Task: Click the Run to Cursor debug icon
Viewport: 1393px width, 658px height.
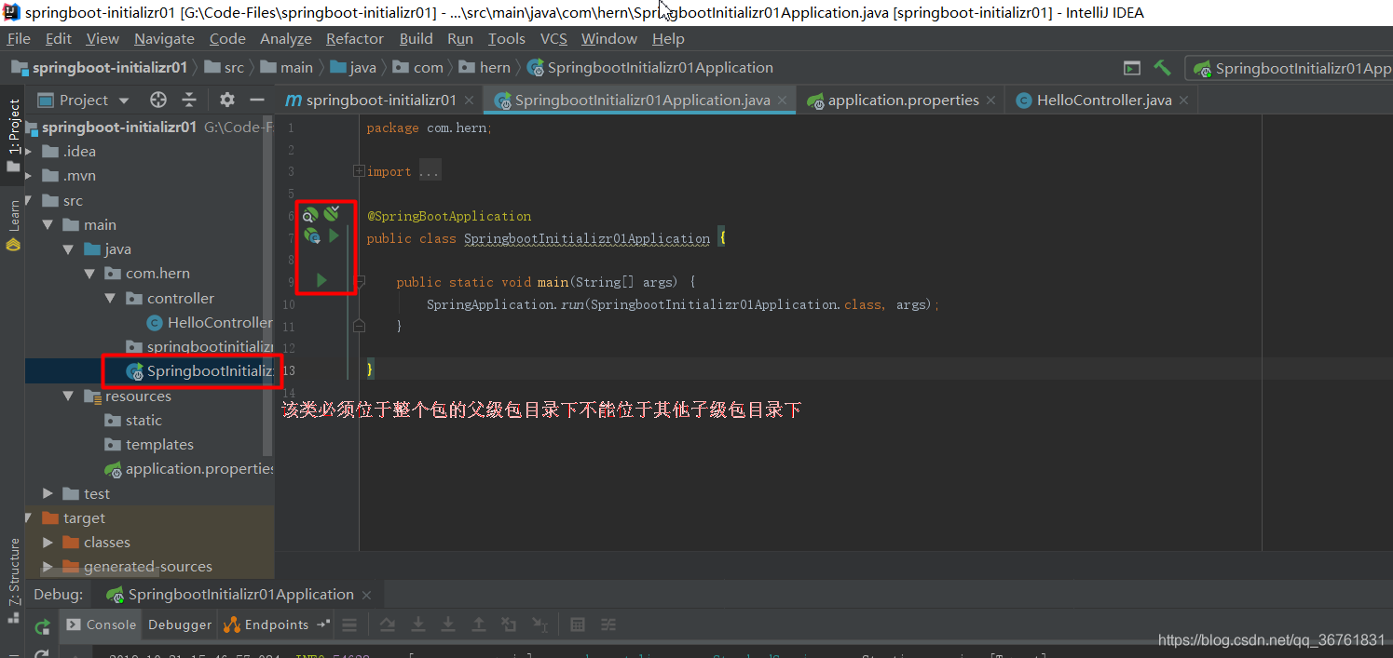Action: coord(539,624)
